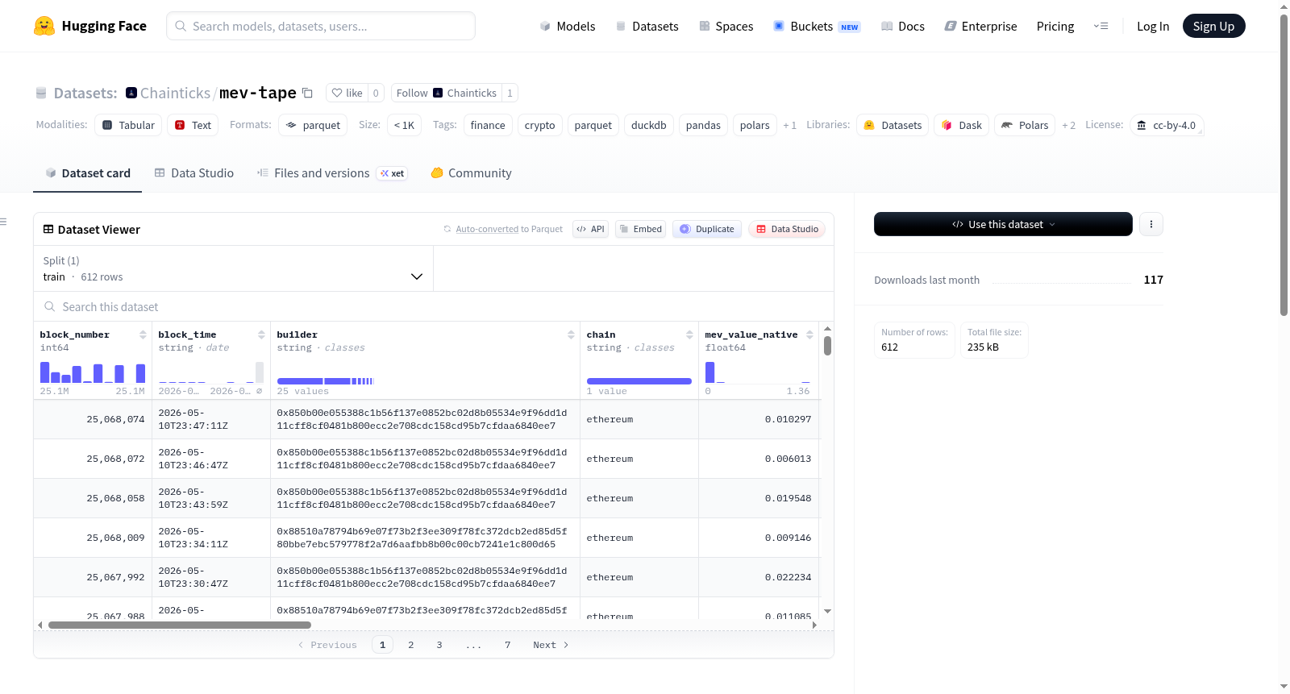Screen dimensions: 1290x694
Task: Select the polars tag
Action: tap(755, 125)
